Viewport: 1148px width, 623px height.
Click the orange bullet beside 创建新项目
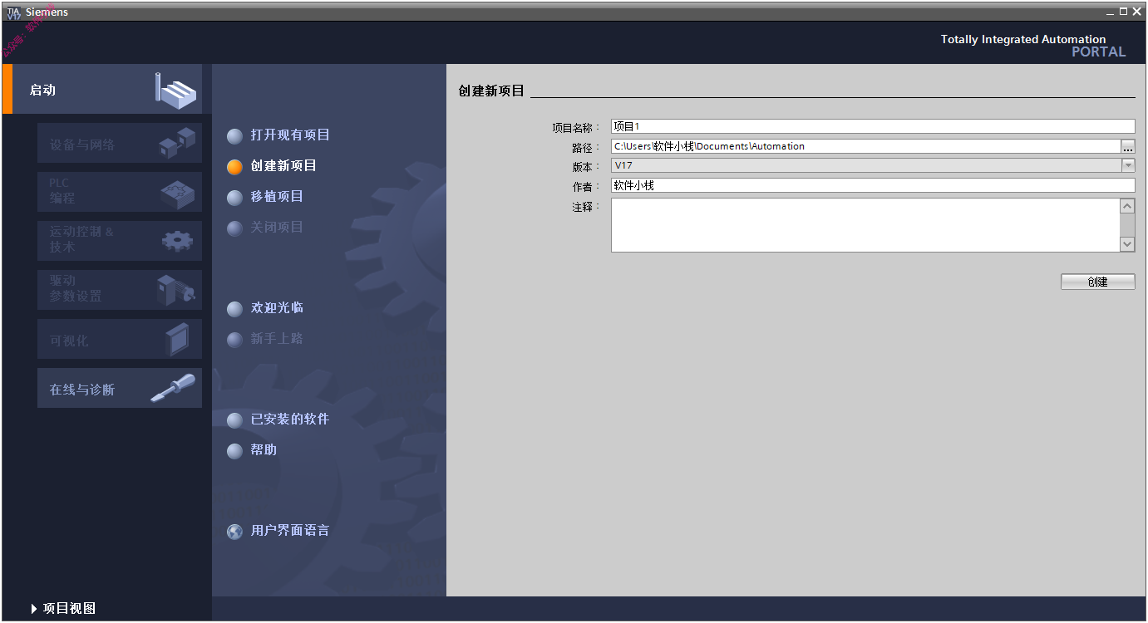(235, 166)
